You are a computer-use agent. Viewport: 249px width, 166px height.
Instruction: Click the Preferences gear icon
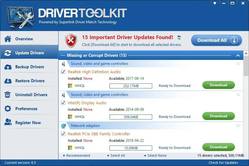[x=7, y=109]
